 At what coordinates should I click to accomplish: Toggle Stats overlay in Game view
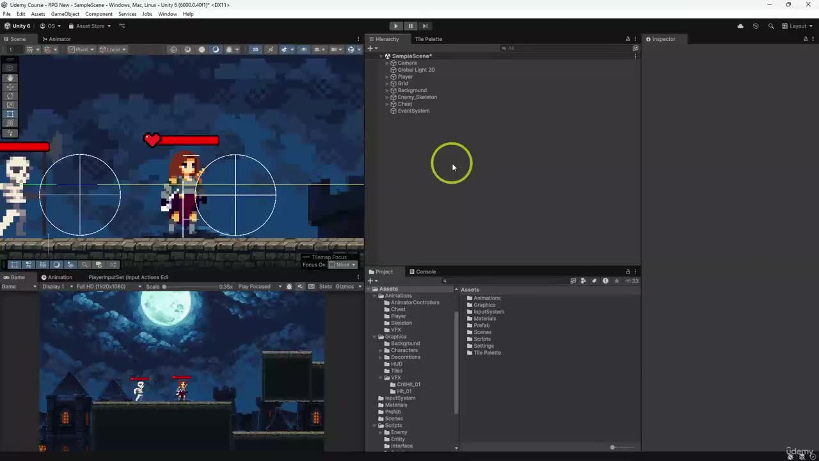point(326,286)
